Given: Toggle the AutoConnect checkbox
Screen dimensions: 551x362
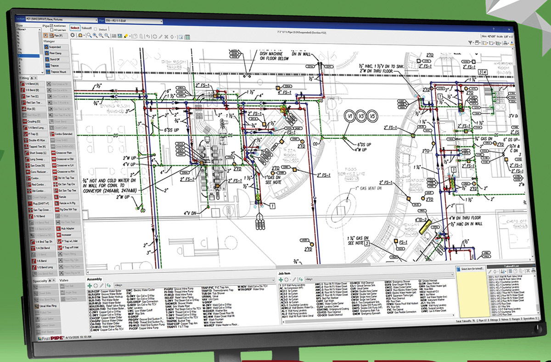Looking at the screenshot, I should [x=51, y=26].
